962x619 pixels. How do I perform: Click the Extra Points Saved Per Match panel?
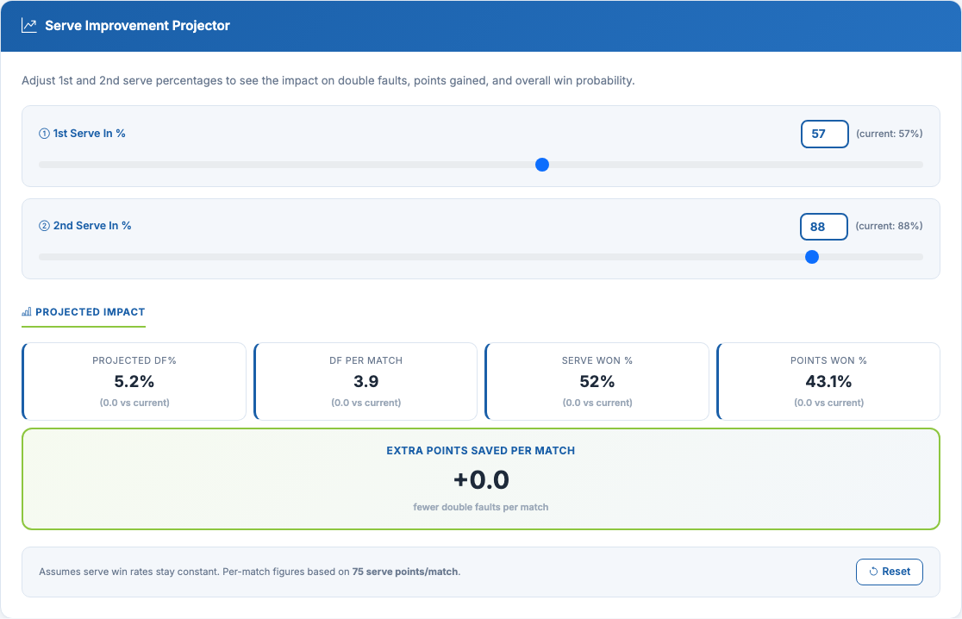[x=480, y=478]
